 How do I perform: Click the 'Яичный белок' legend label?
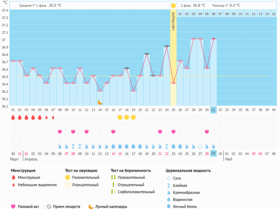click(185, 206)
